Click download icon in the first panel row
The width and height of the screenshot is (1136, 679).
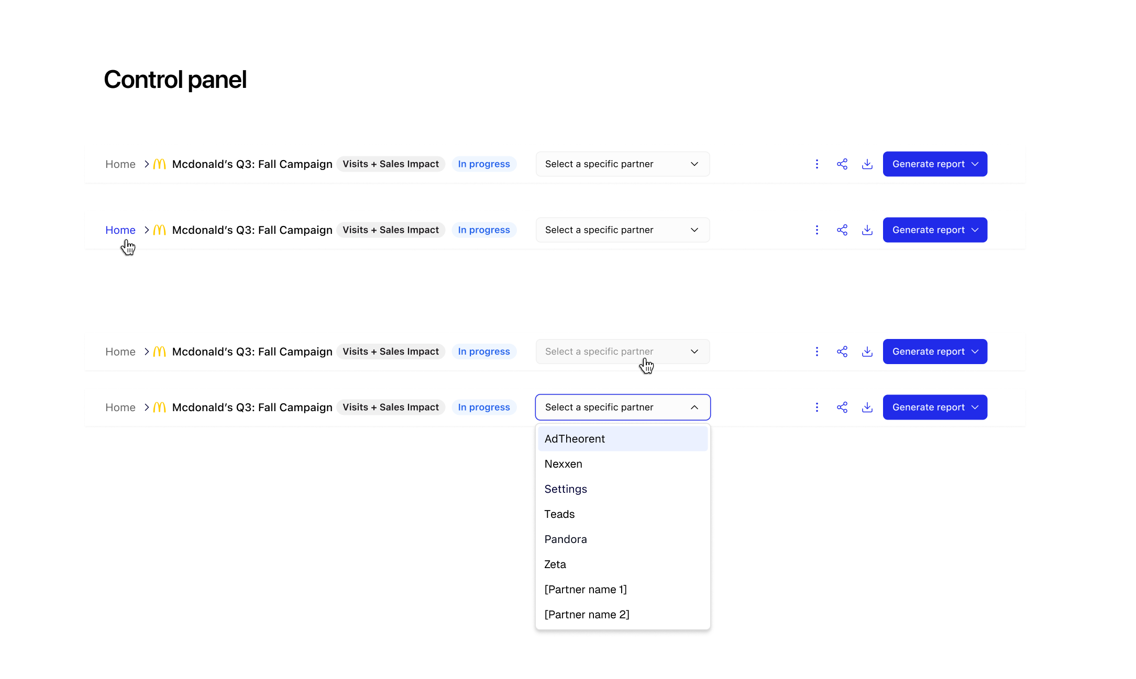[x=867, y=164]
